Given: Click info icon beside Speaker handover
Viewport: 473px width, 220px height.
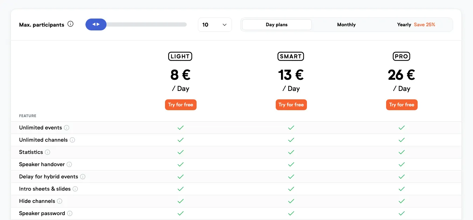Looking at the screenshot, I should point(69,164).
